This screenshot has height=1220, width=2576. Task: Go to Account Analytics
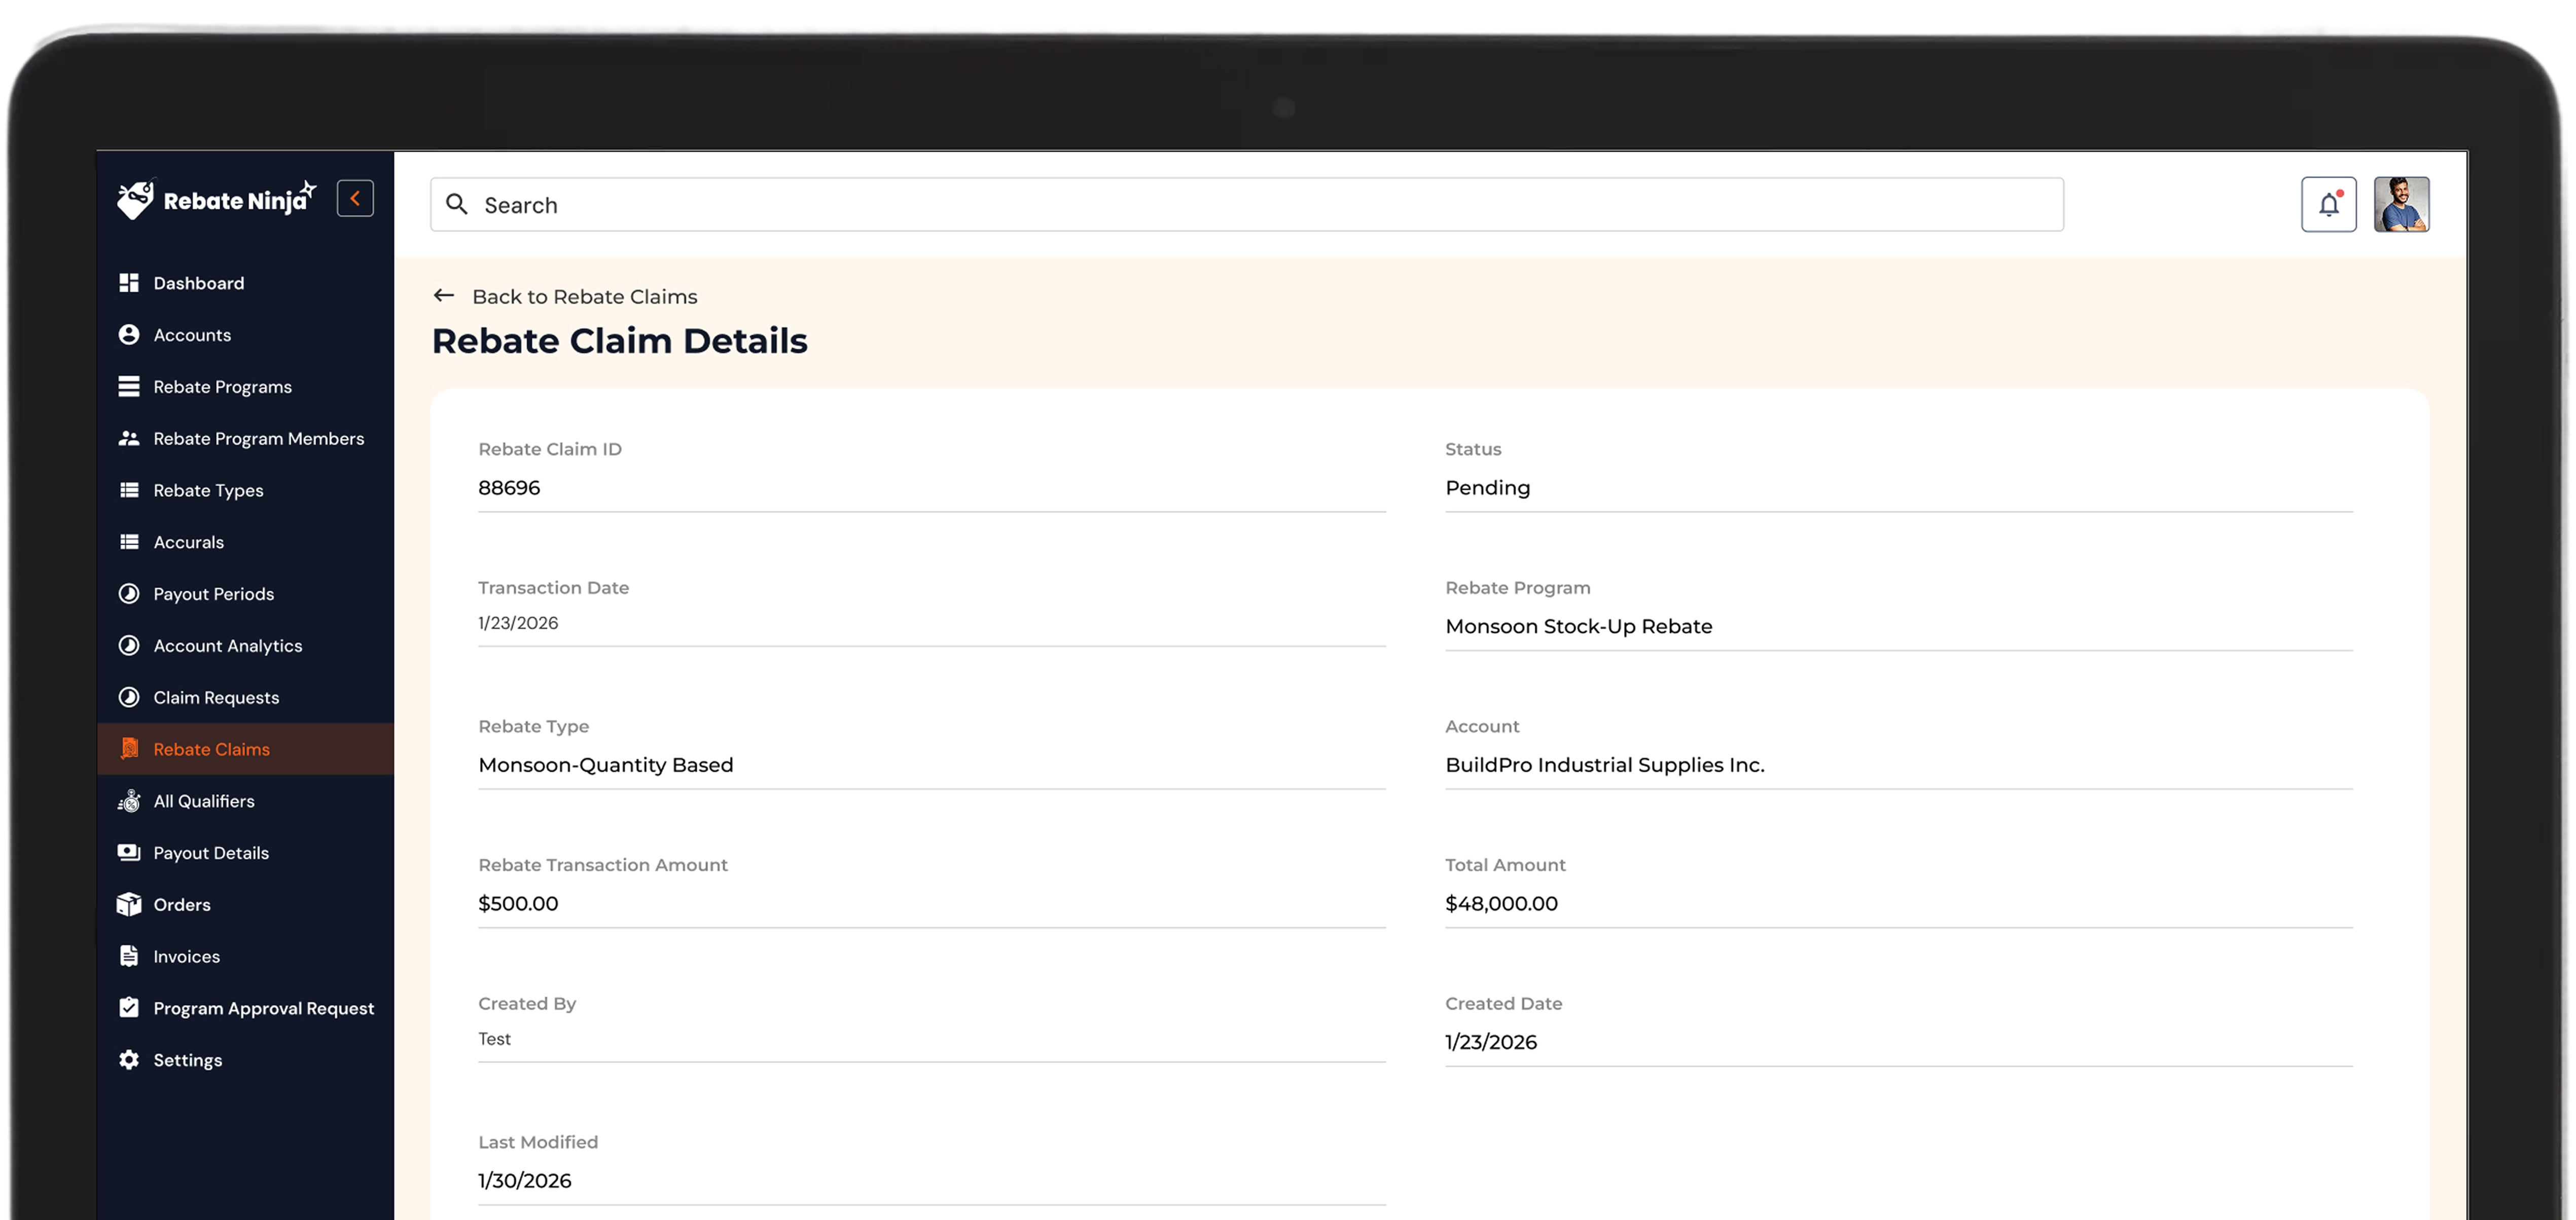246,645
